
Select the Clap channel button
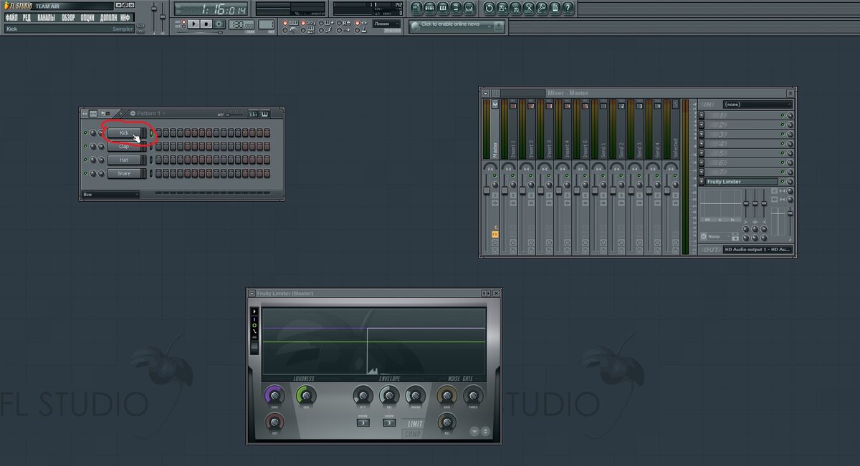click(124, 147)
